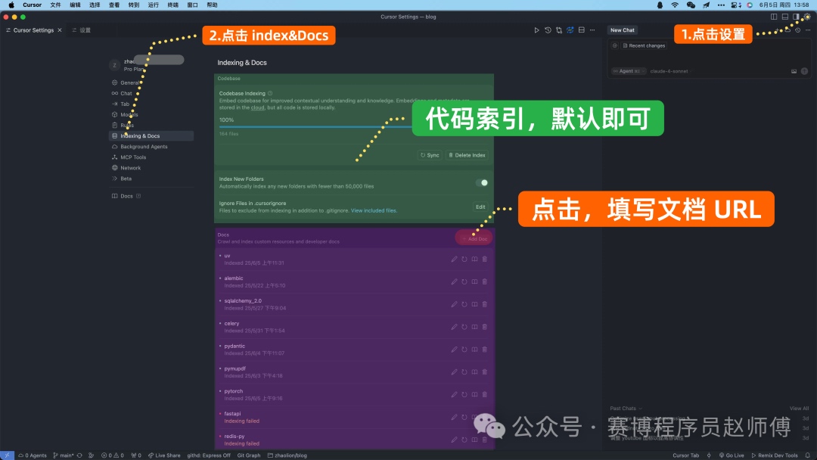Image resolution: width=817 pixels, height=460 pixels.
Task: Collapse the Past Chats section
Action: (626, 409)
